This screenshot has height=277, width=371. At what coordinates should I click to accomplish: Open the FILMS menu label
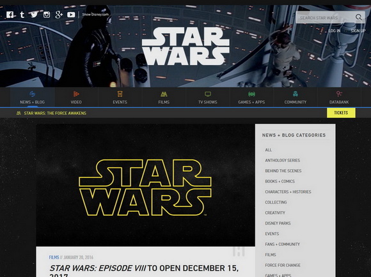[x=164, y=102]
